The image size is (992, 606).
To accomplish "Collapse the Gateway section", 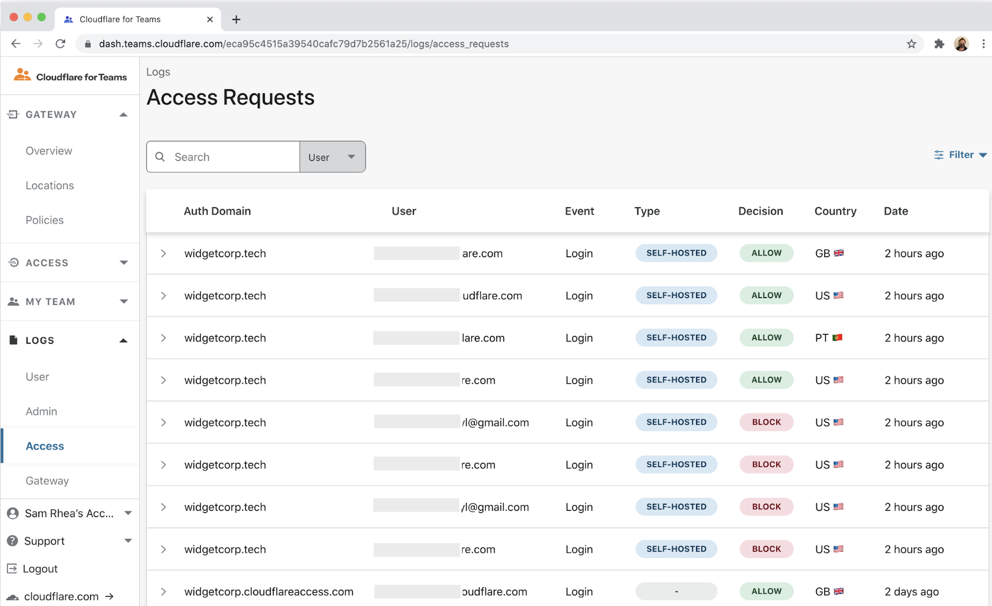I will coord(123,114).
